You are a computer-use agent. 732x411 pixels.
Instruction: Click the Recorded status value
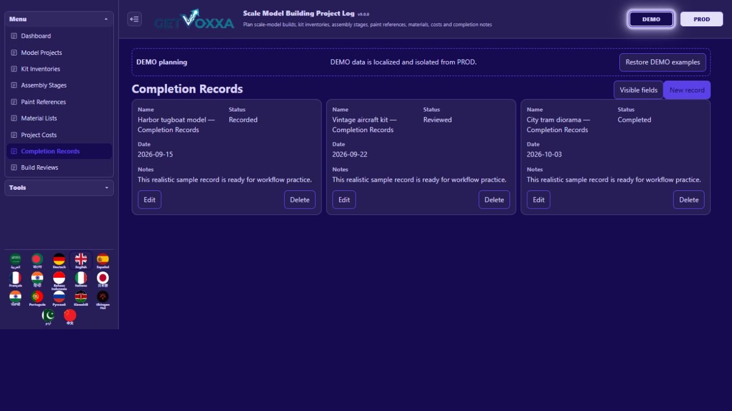click(x=243, y=120)
